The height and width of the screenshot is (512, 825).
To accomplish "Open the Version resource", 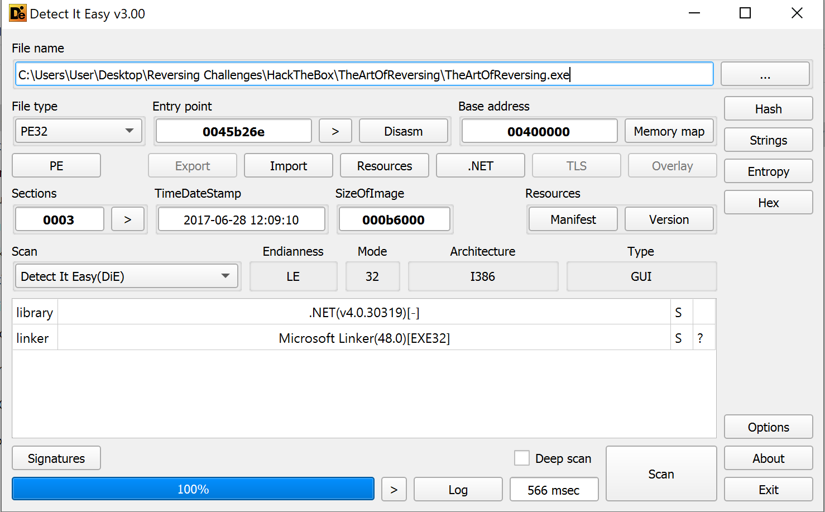I will pos(669,219).
